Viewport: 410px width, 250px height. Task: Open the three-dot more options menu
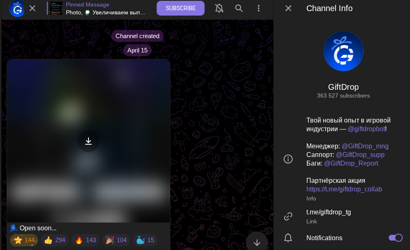pyautogui.click(x=258, y=8)
